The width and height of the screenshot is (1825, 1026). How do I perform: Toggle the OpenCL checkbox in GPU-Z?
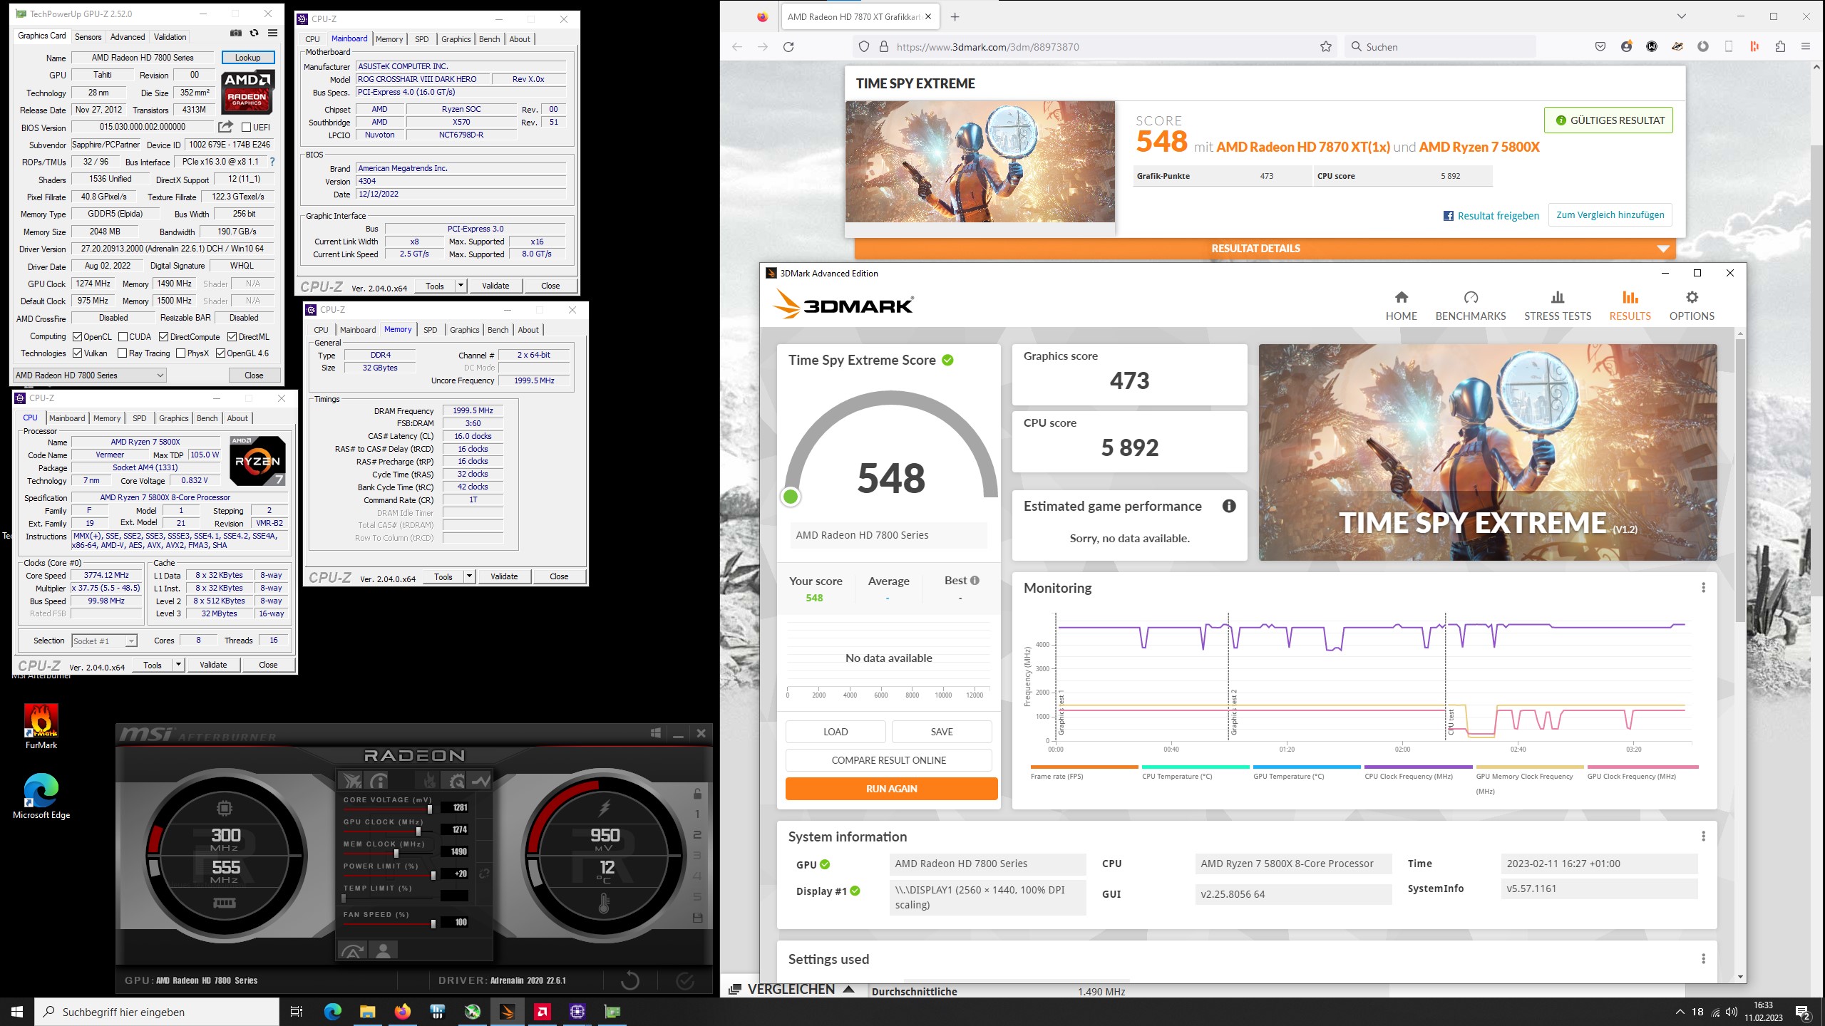[78, 336]
